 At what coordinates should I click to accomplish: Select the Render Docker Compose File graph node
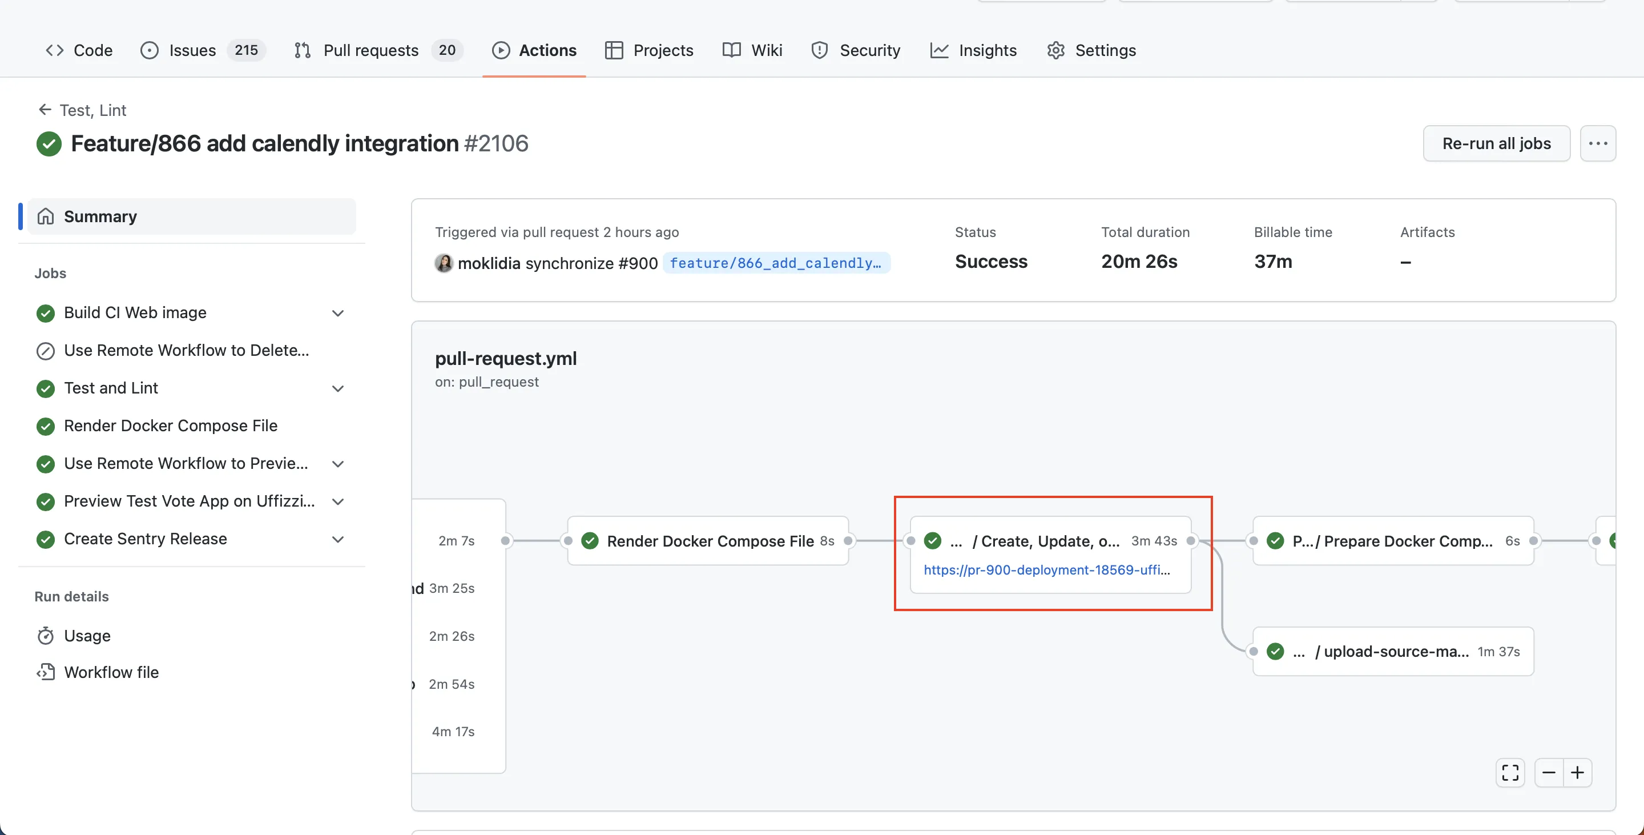[708, 541]
